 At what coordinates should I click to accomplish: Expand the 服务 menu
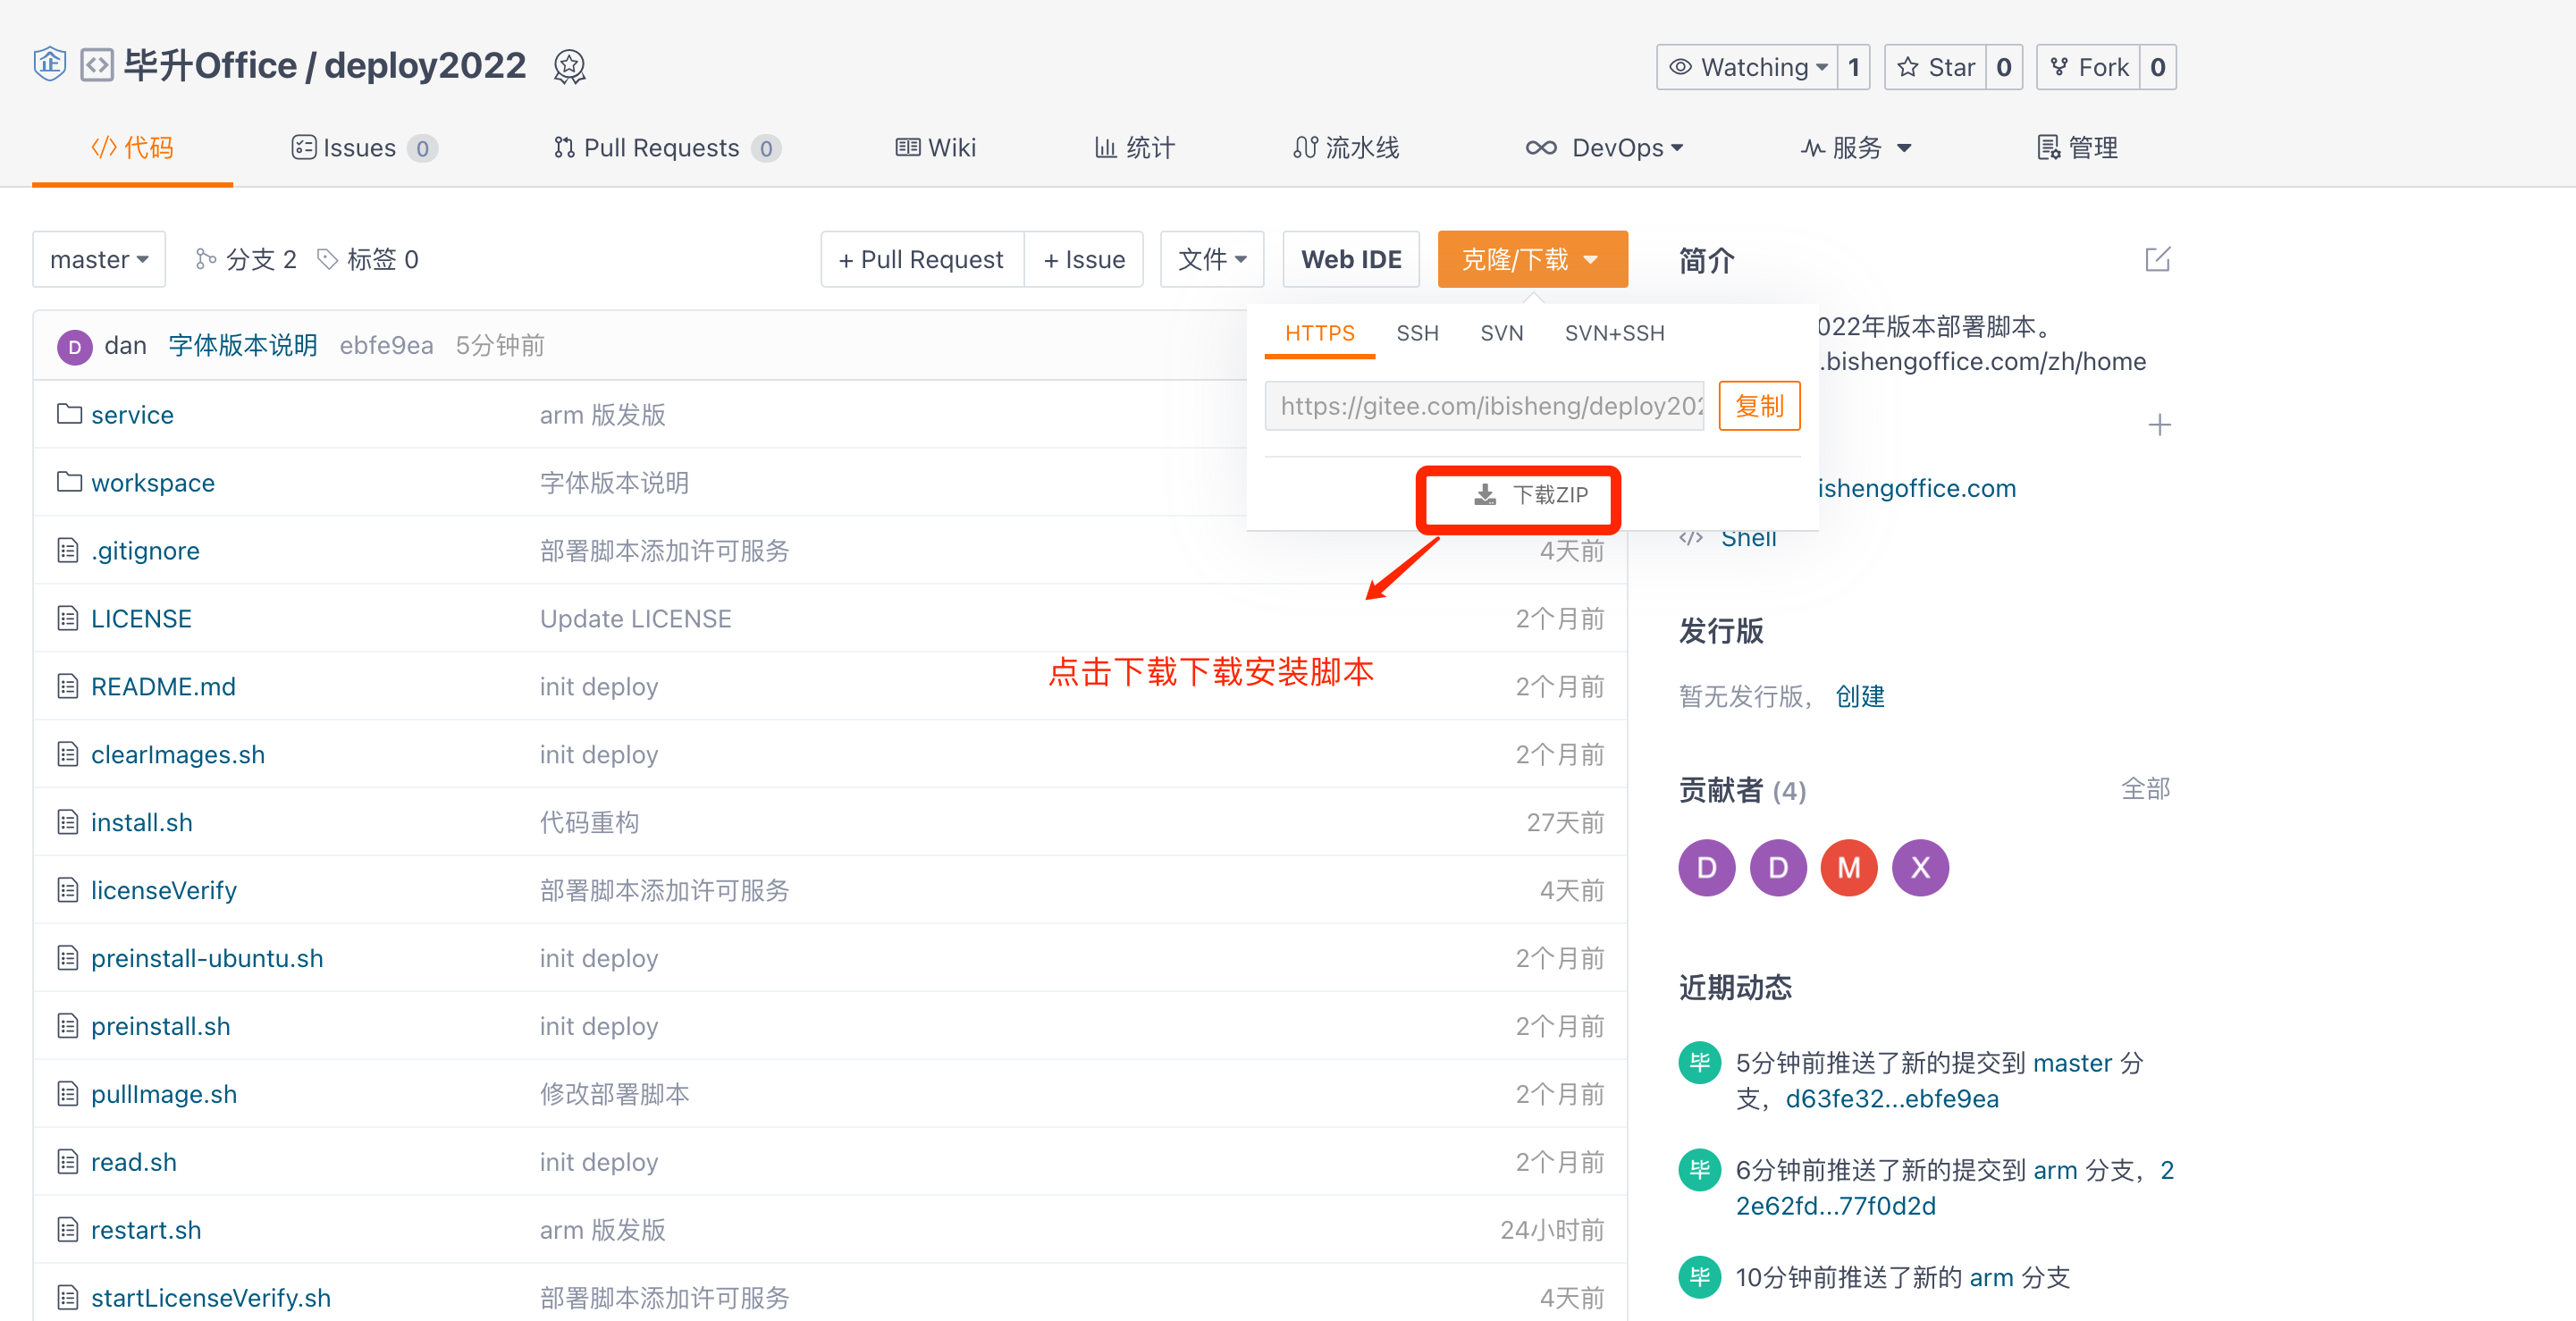coord(1856,148)
